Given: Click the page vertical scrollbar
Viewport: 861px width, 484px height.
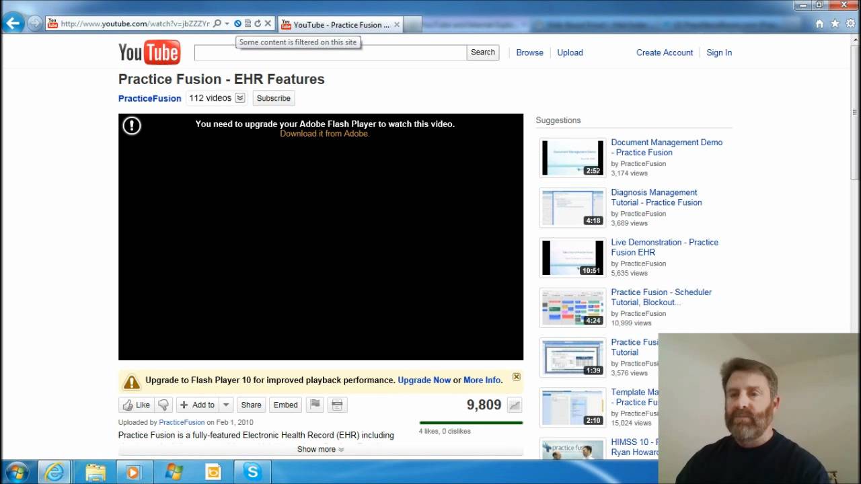Looking at the screenshot, I should click(x=855, y=112).
